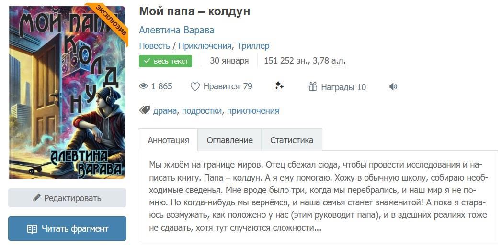502x245 pixels.
Task: Open the Аннотация tab
Action: [168, 140]
